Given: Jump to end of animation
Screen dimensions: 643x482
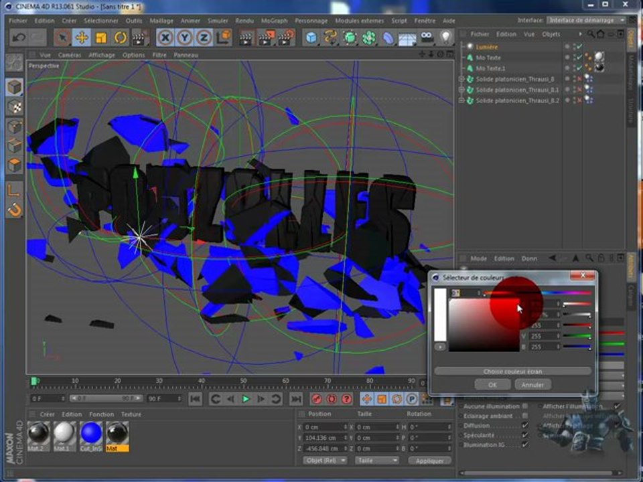Looking at the screenshot, I should pyautogui.click(x=295, y=399).
